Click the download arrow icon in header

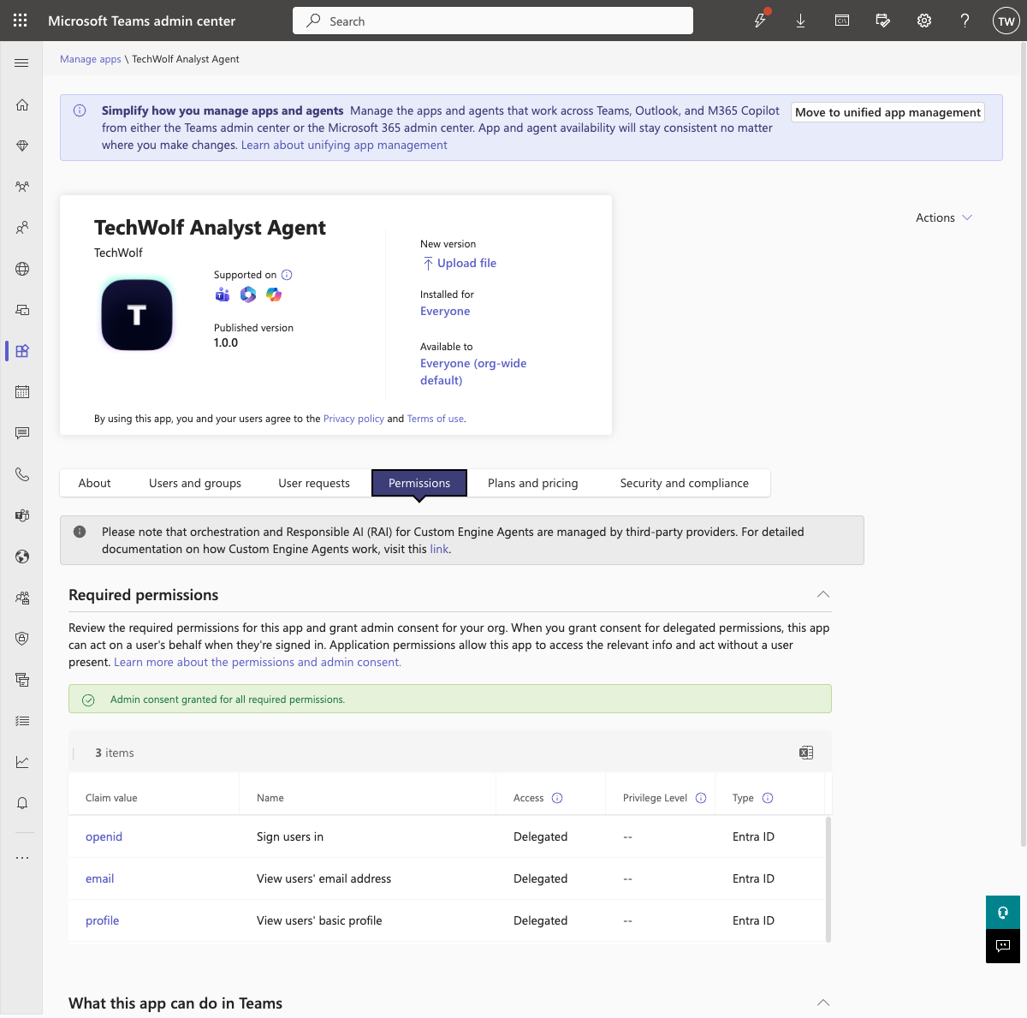801,21
